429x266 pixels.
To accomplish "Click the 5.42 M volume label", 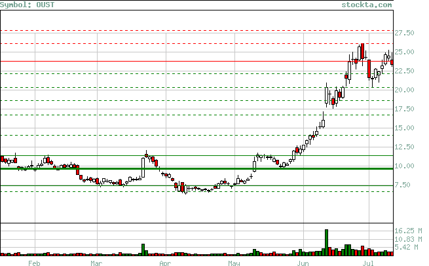I will pyautogui.click(x=406, y=247).
